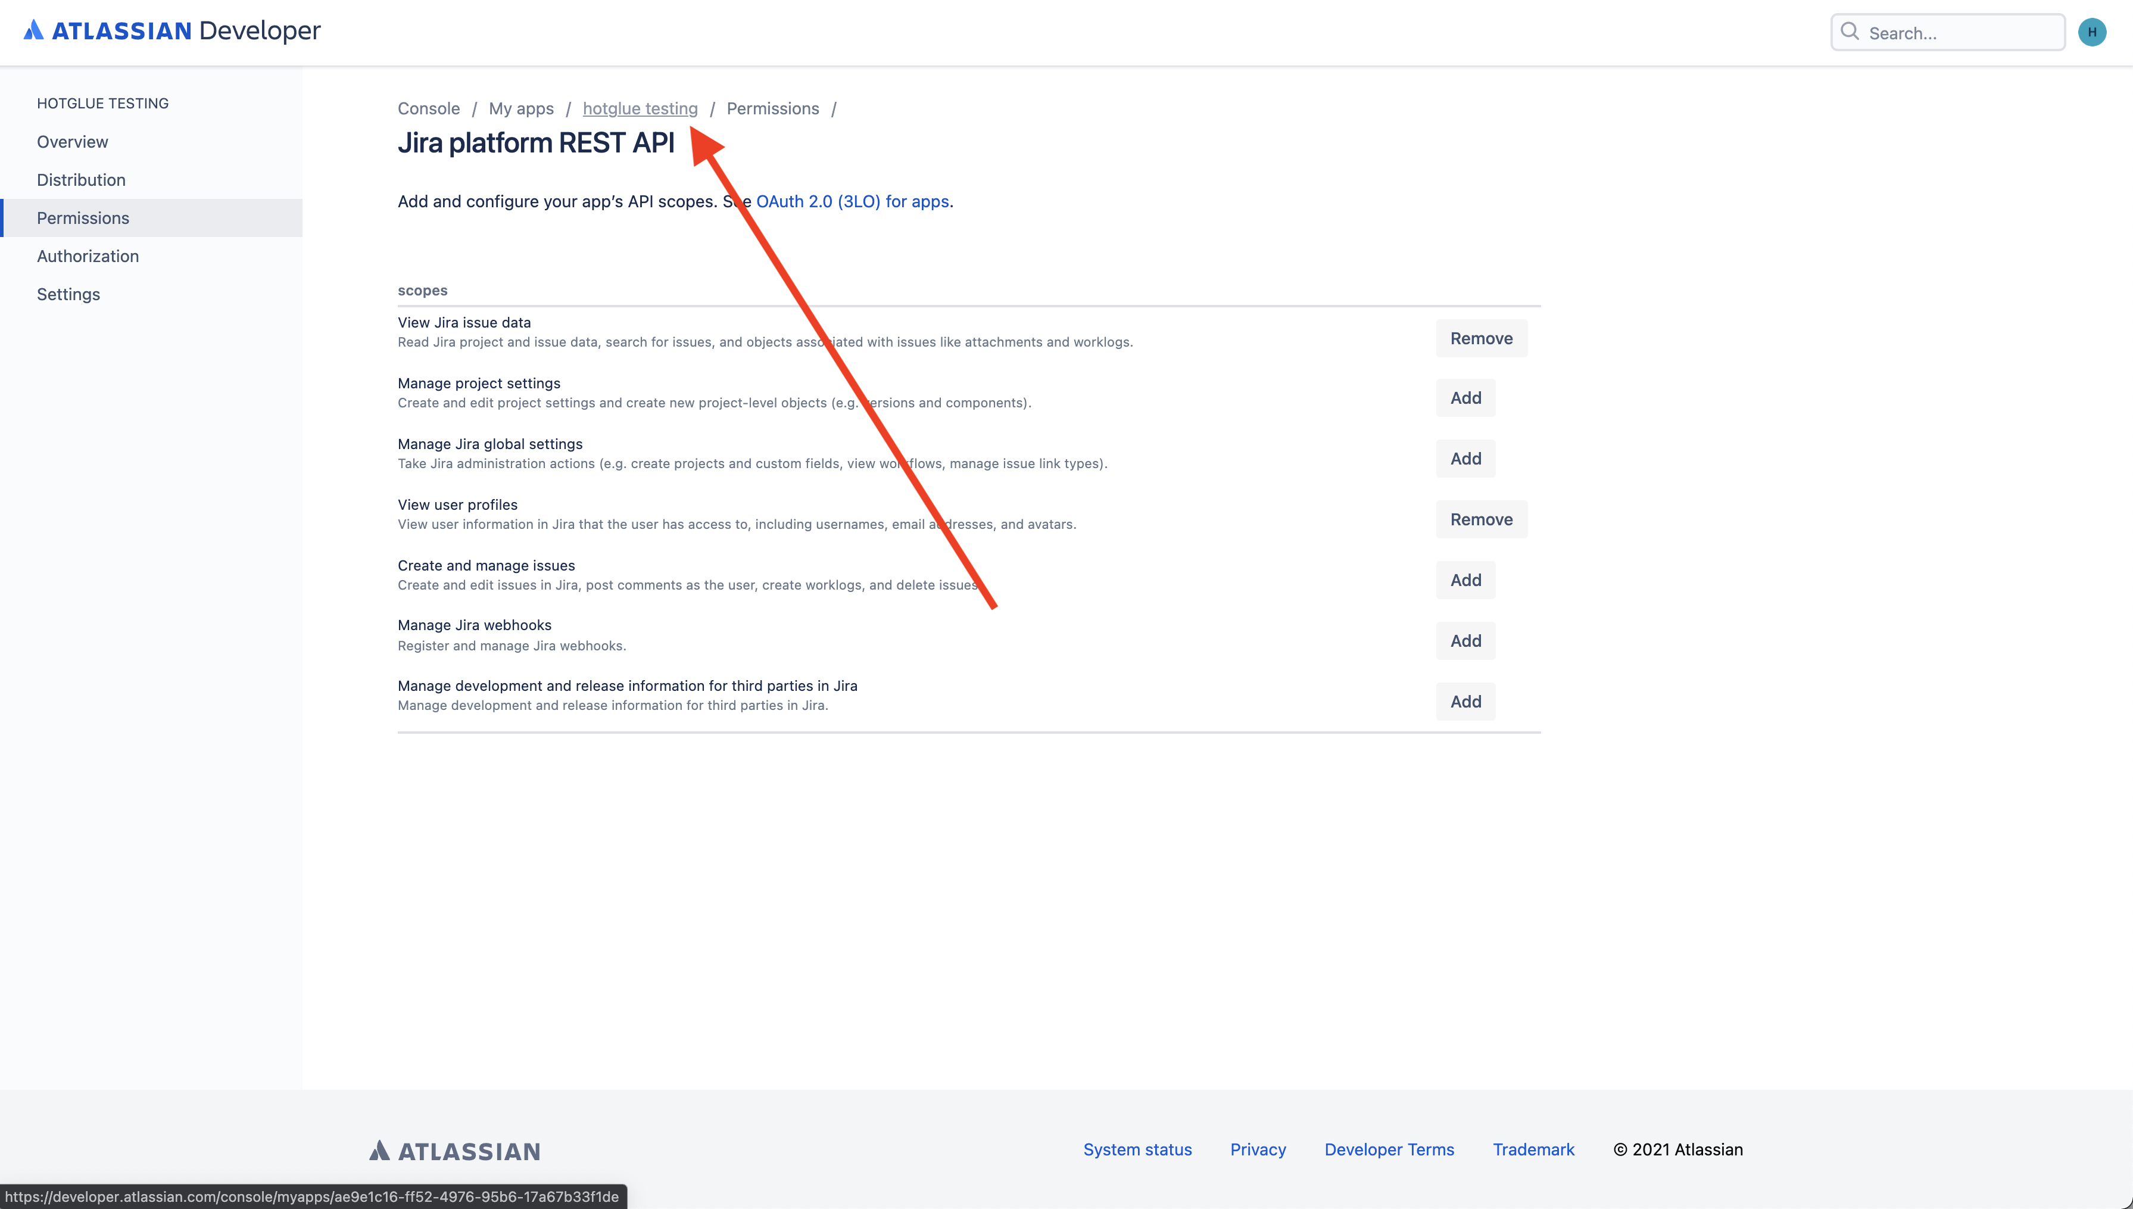Go to Distribution in sidebar
Image resolution: width=2133 pixels, height=1209 pixels.
pos(82,180)
